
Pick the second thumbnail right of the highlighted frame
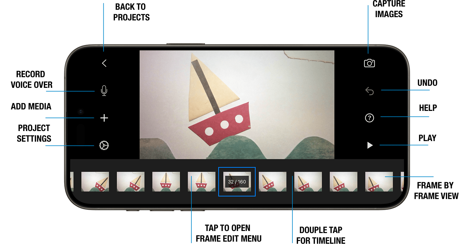click(308, 182)
